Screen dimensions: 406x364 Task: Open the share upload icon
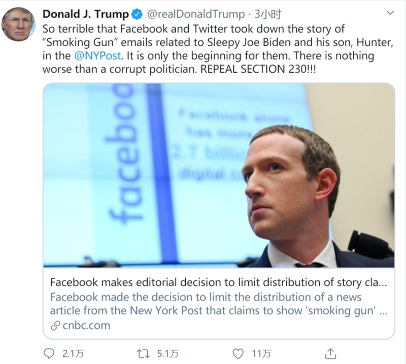coord(330,354)
